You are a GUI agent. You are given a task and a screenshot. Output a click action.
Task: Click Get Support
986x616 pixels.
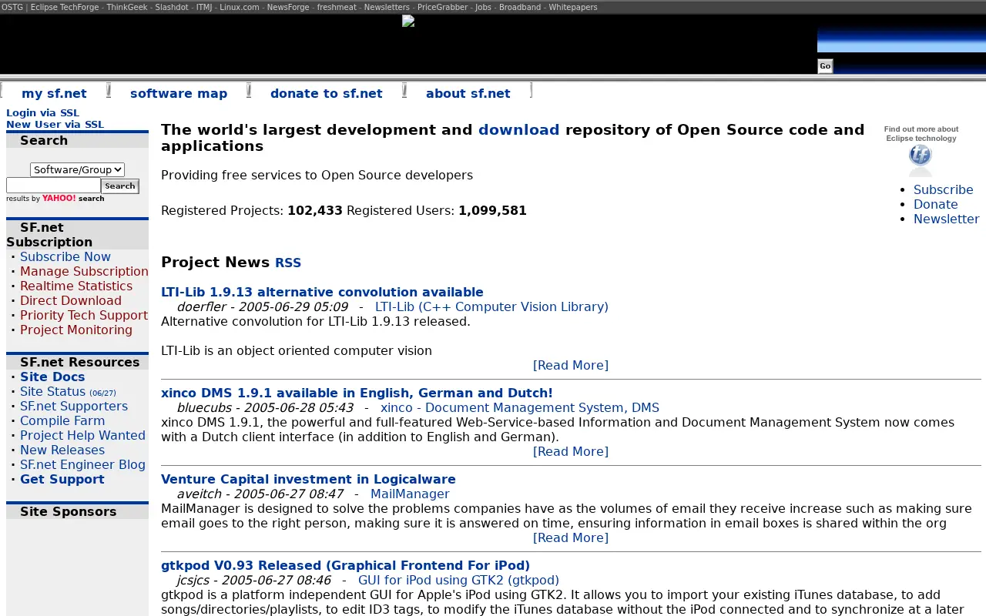click(x=62, y=479)
